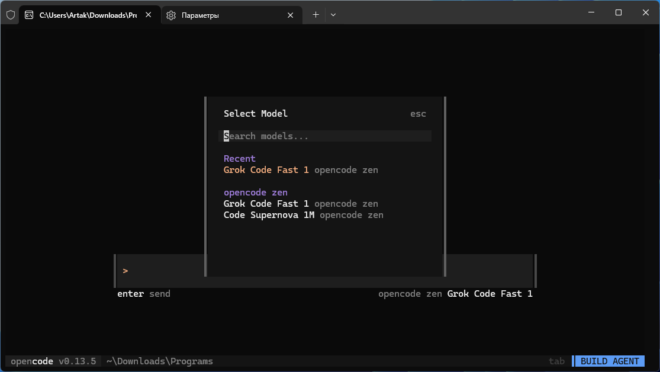Click the admin shield icon in title bar
This screenshot has height=372, width=660.
[11, 15]
